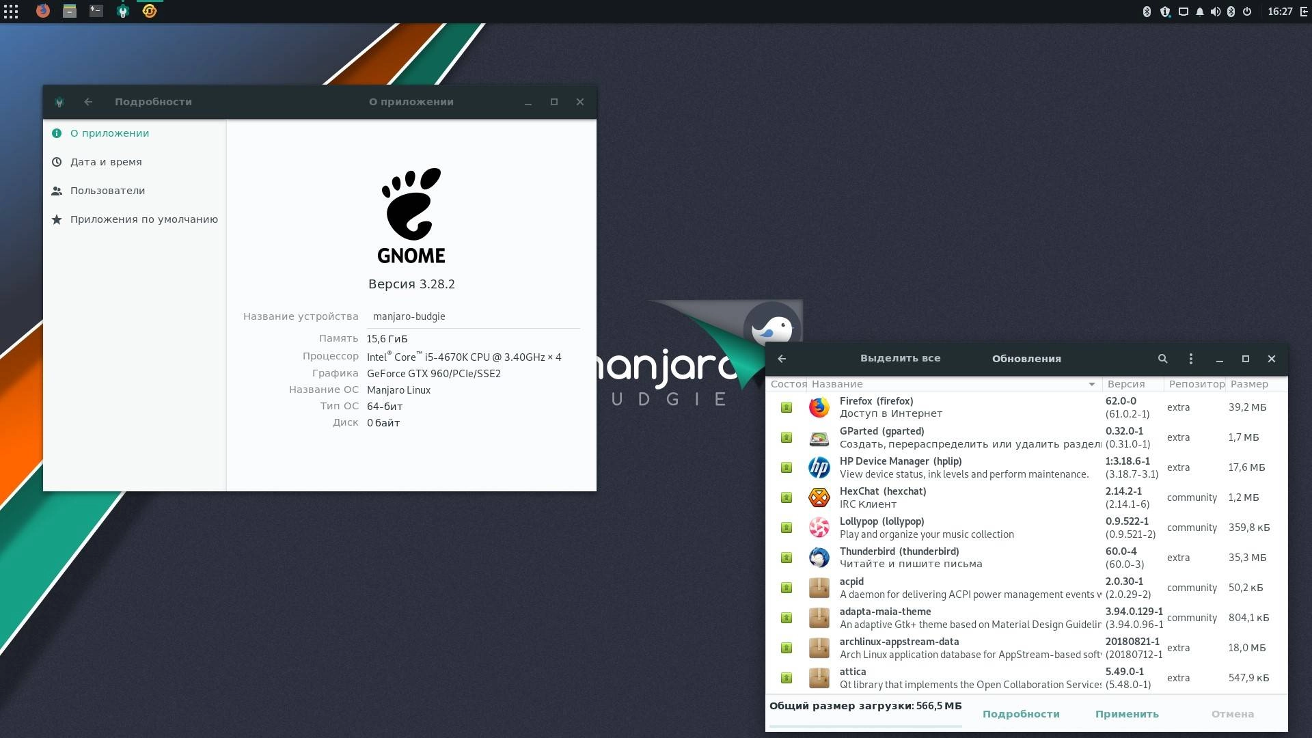Click the Lollypop package icon
Viewport: 1312px width, 738px height.
point(819,528)
